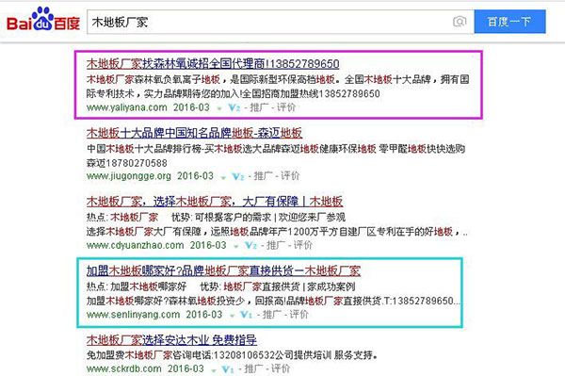
Task: Click the 百度一下 search button
Action: 509,22
